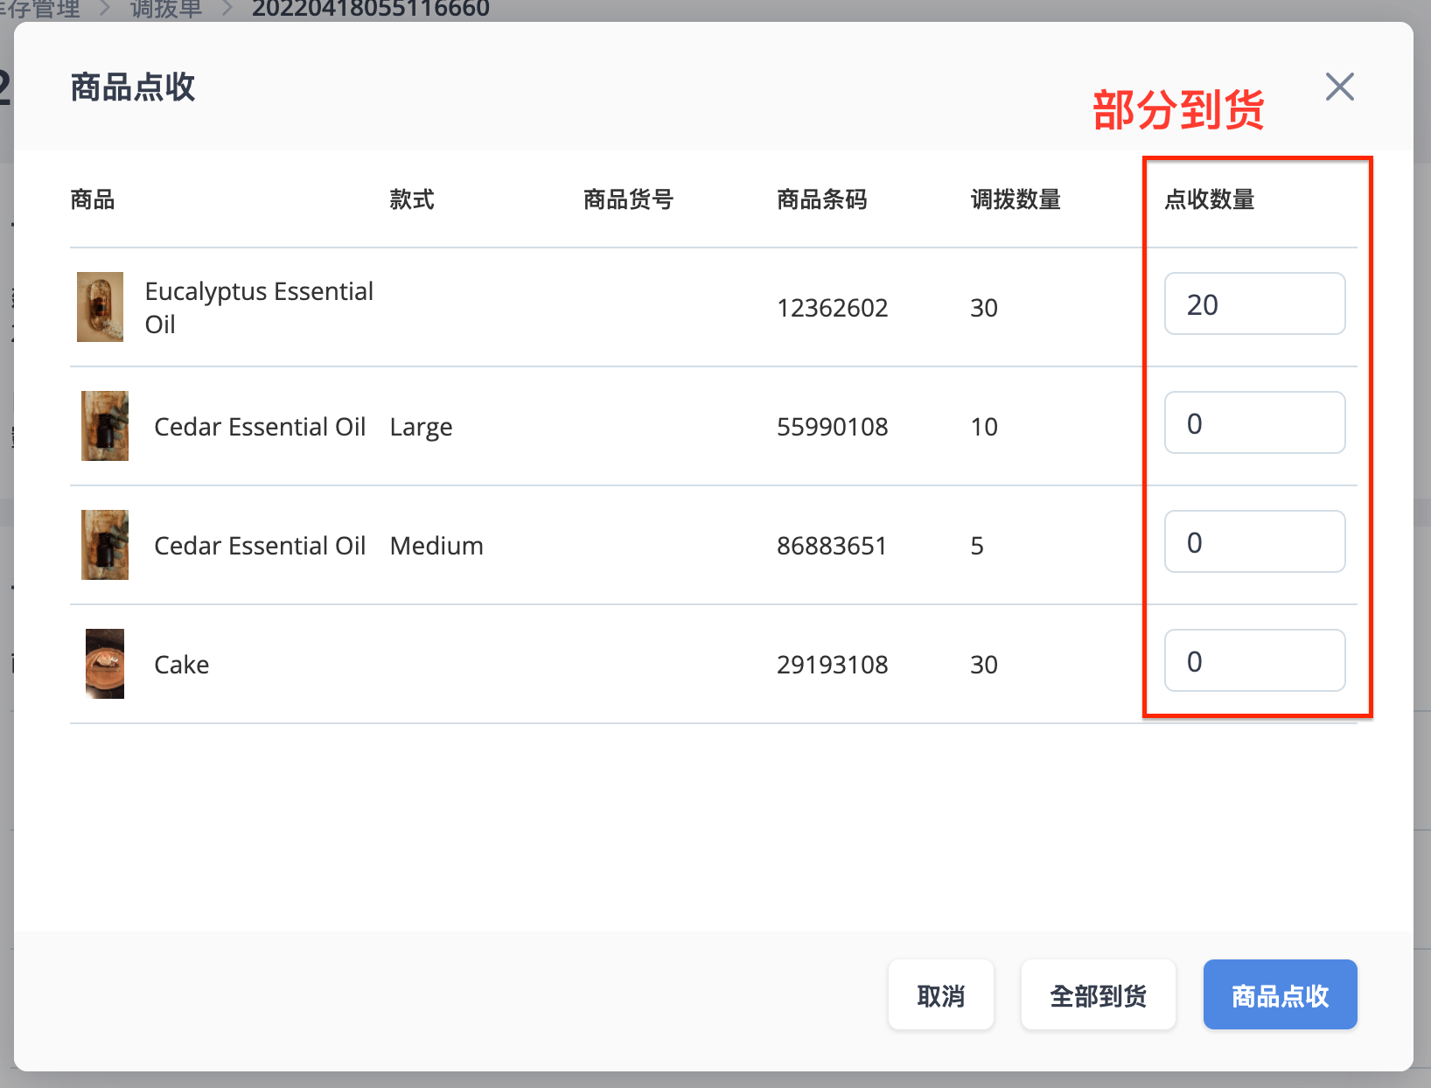Select barcode 55990108 in the table
This screenshot has height=1088, width=1431.
(832, 427)
